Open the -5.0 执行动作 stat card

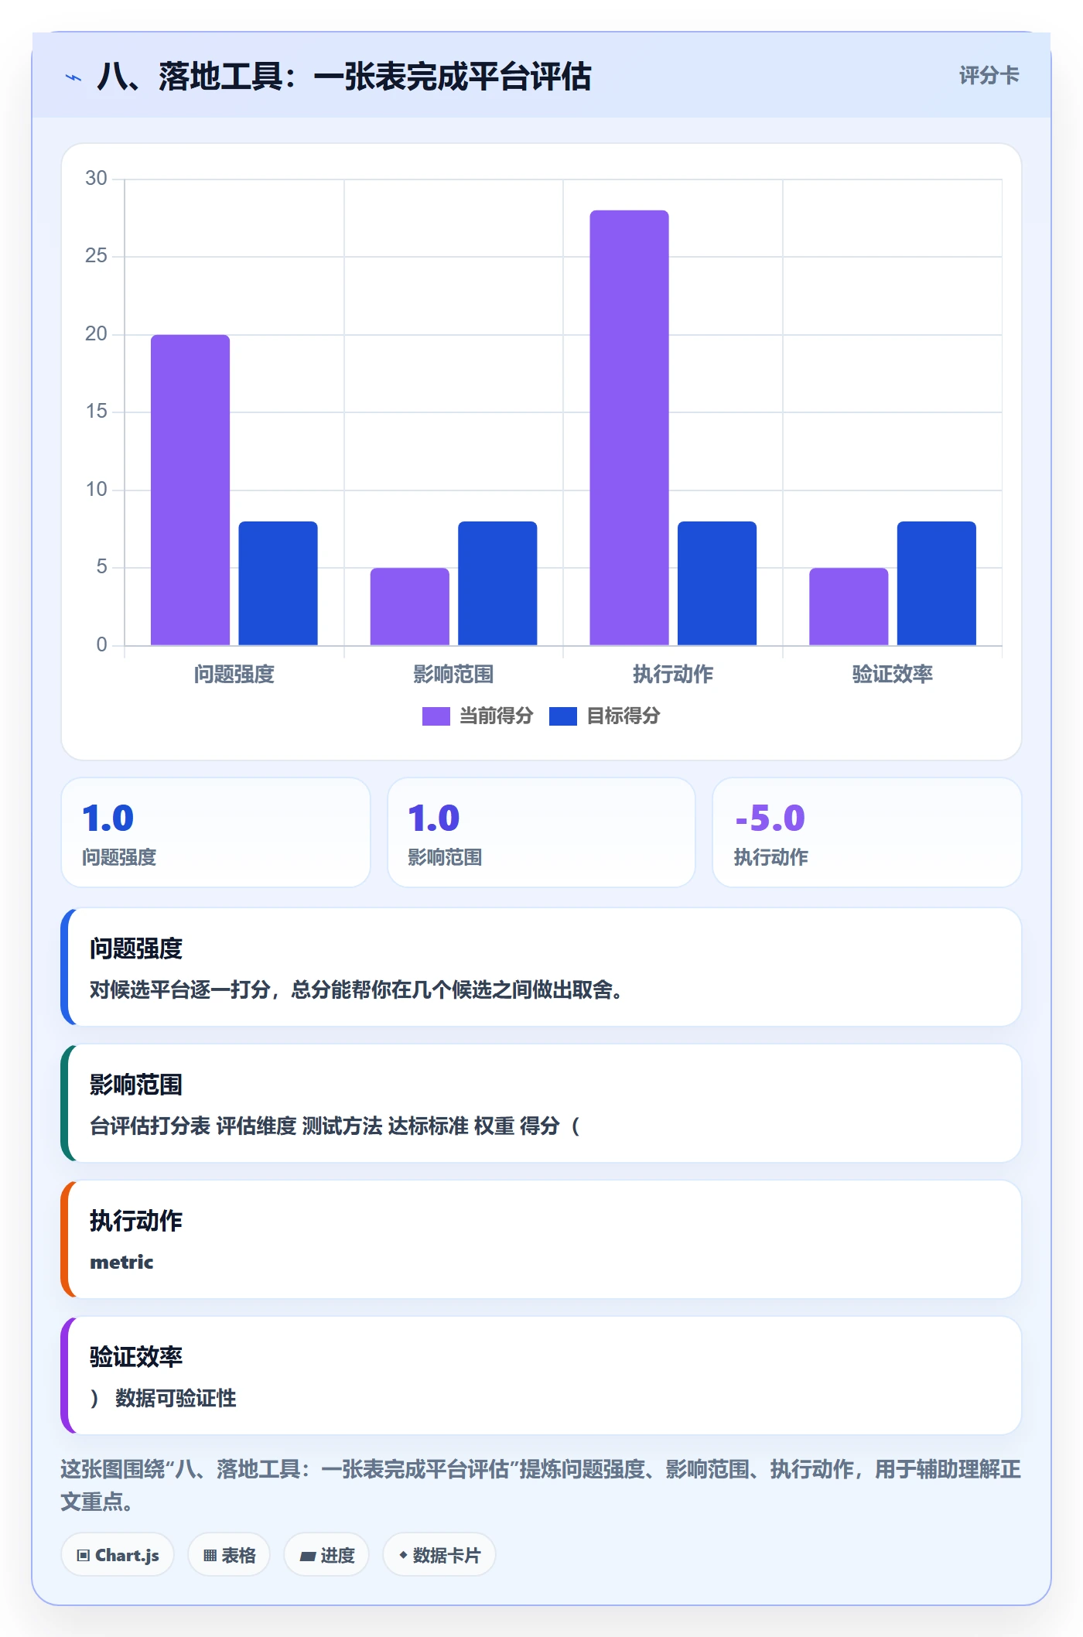pos(867,832)
